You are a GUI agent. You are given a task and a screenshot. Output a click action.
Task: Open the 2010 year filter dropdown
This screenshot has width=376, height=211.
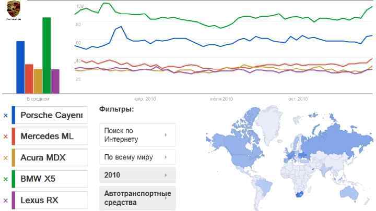pos(137,175)
